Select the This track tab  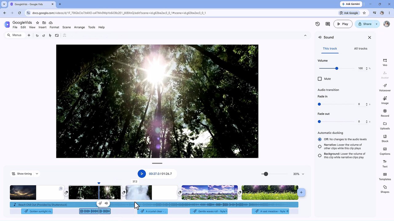pos(330,48)
